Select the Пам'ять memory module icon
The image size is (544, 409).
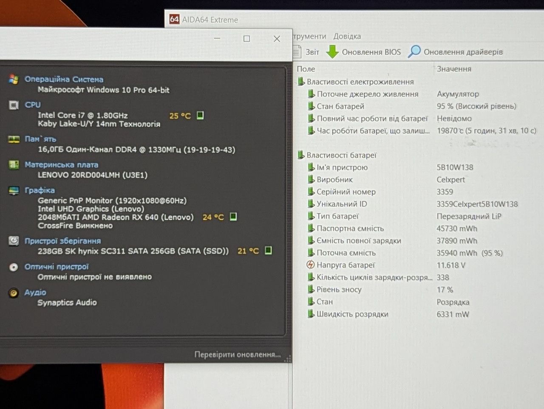[14, 139]
